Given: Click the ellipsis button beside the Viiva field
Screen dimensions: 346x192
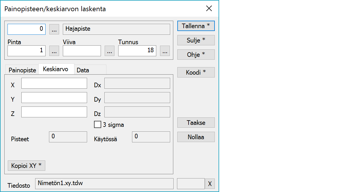Looking at the screenshot, I should pyautogui.click(x=109, y=51).
